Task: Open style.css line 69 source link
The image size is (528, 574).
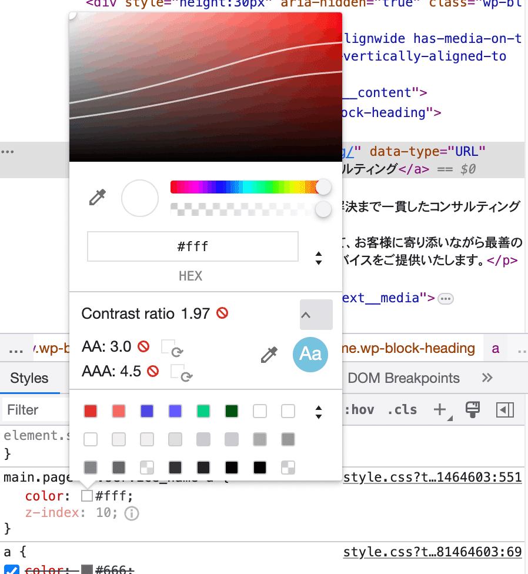Action: point(433,552)
